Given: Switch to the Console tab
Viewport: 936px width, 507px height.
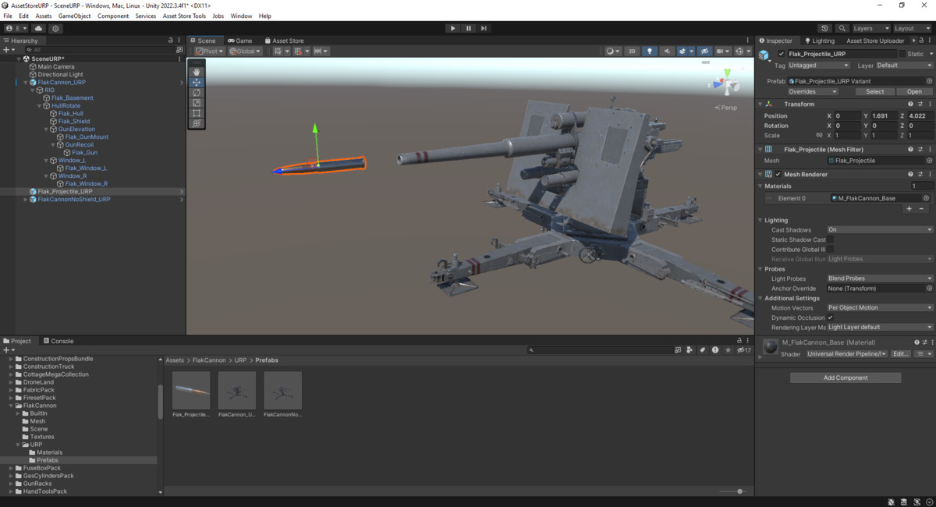Looking at the screenshot, I should (x=58, y=341).
